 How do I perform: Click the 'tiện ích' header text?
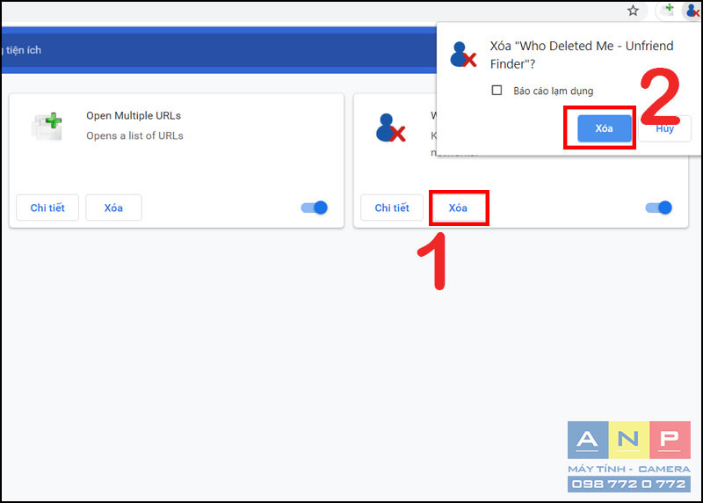[24, 50]
